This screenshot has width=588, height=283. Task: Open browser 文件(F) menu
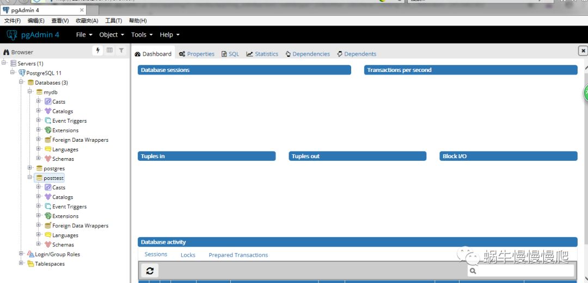(x=13, y=21)
